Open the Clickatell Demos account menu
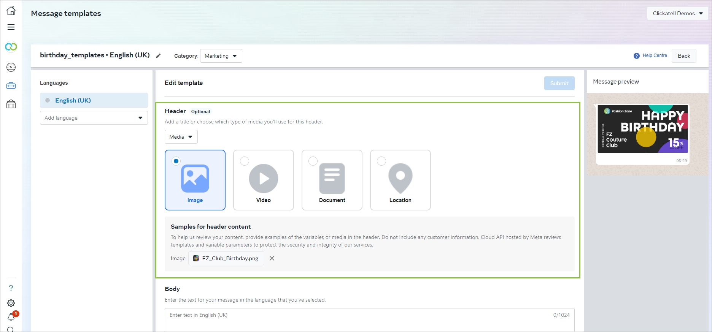The image size is (712, 332). (x=677, y=13)
